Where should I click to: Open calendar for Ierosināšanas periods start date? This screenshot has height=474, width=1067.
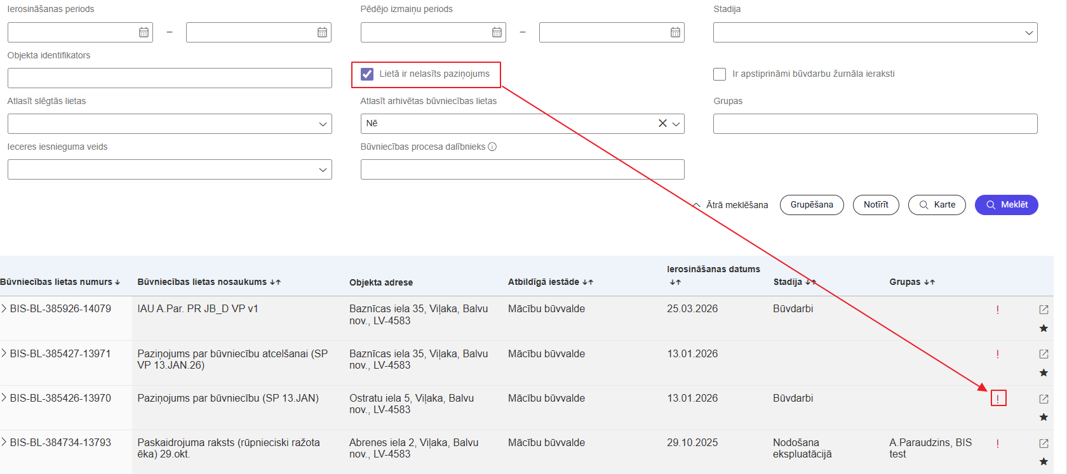tap(144, 32)
